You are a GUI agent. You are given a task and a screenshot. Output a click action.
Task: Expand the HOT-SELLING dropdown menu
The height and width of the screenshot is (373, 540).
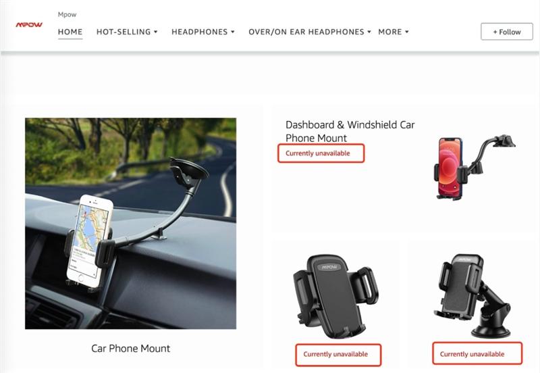(x=127, y=32)
